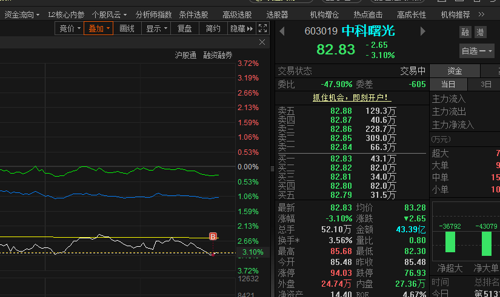Open the 分析师指数 menu
This screenshot has width=500, height=297.
pyautogui.click(x=153, y=15)
